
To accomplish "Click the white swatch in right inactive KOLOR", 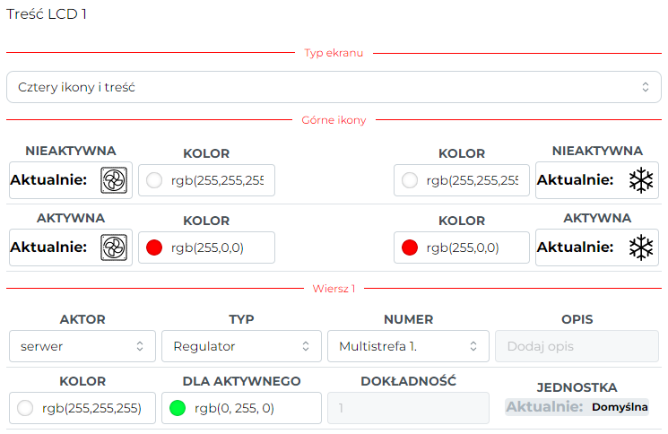I will point(410,180).
